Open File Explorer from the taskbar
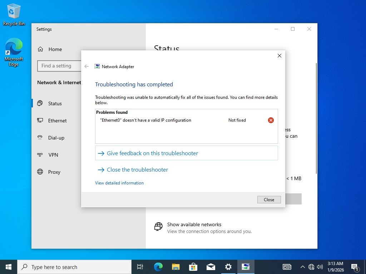The height and width of the screenshot is (274, 366). (175, 267)
